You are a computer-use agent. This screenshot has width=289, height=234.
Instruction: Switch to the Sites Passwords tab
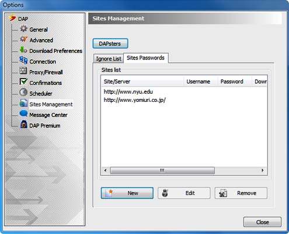[x=146, y=58]
